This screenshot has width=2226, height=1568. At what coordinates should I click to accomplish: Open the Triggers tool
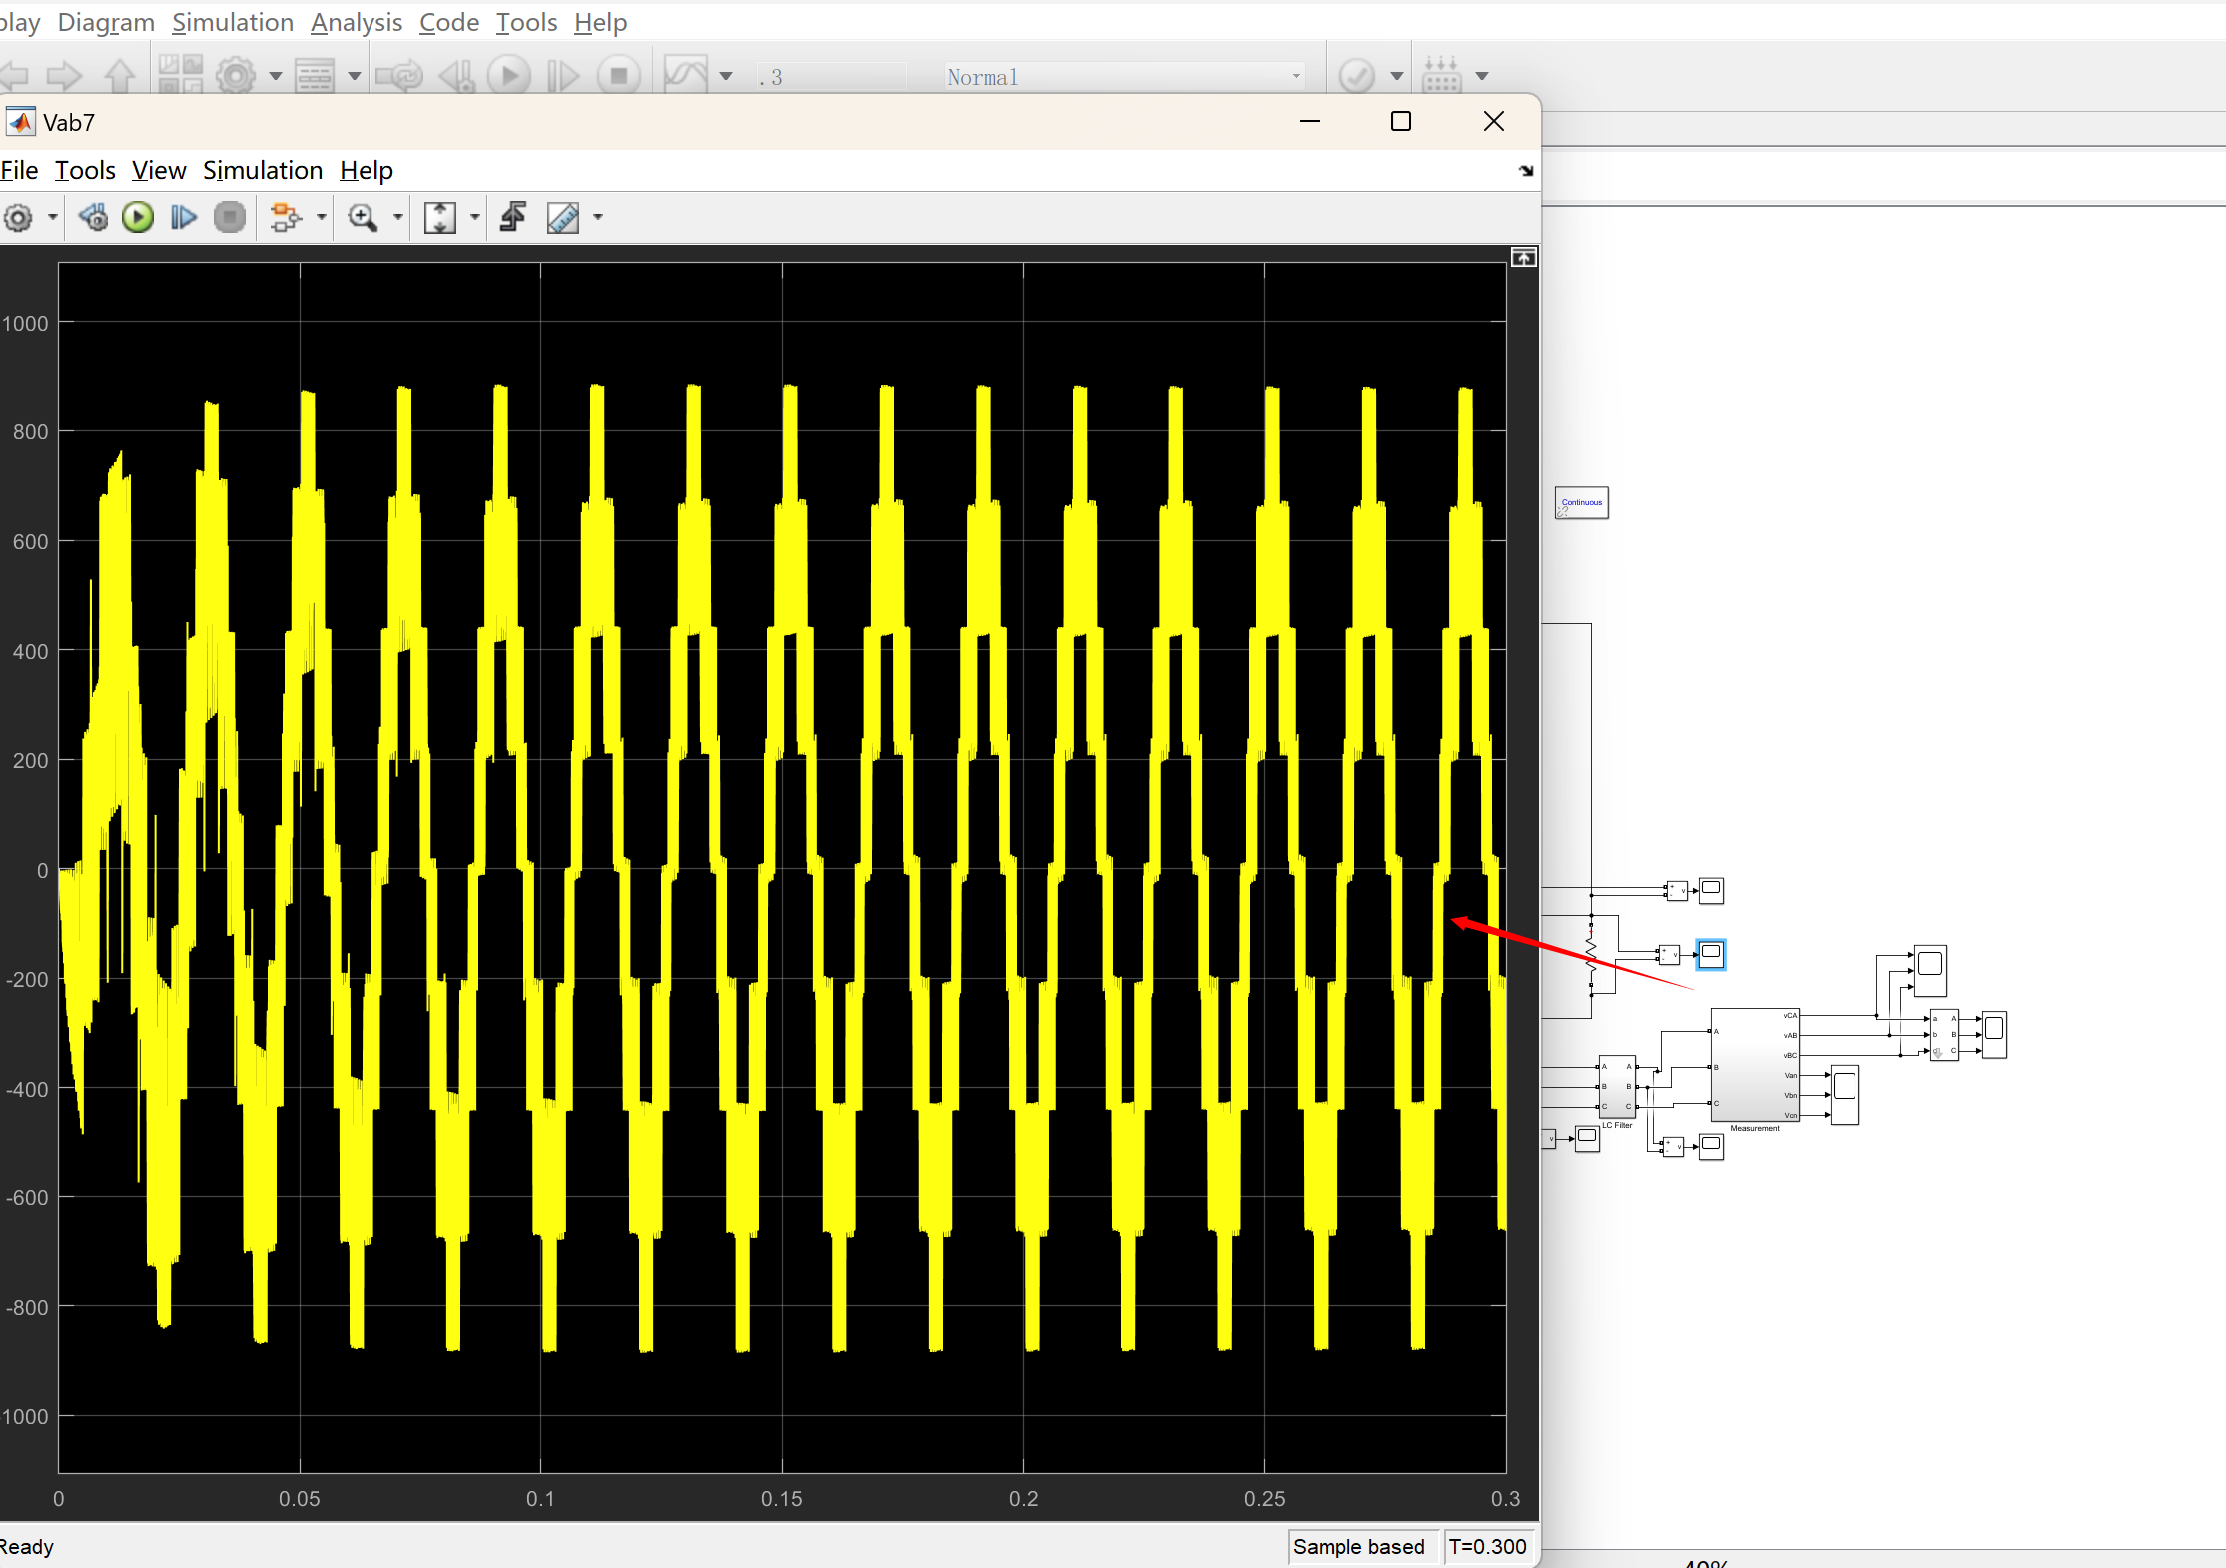(x=513, y=217)
